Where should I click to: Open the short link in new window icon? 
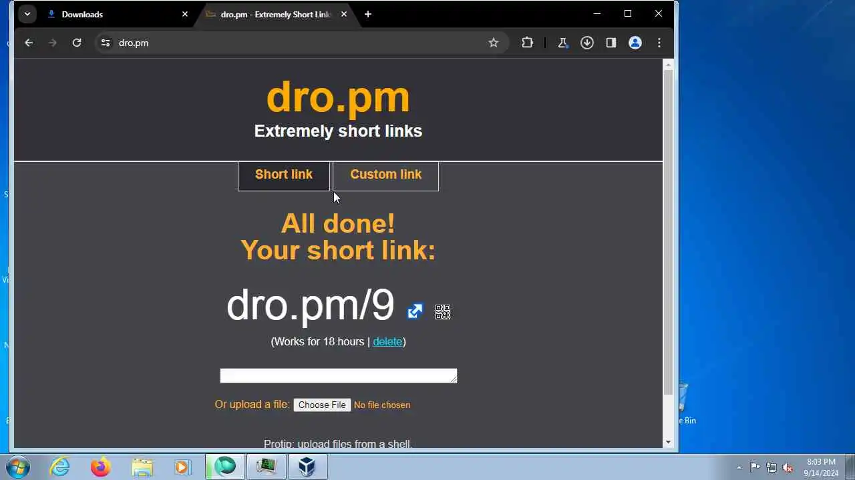pyautogui.click(x=415, y=311)
